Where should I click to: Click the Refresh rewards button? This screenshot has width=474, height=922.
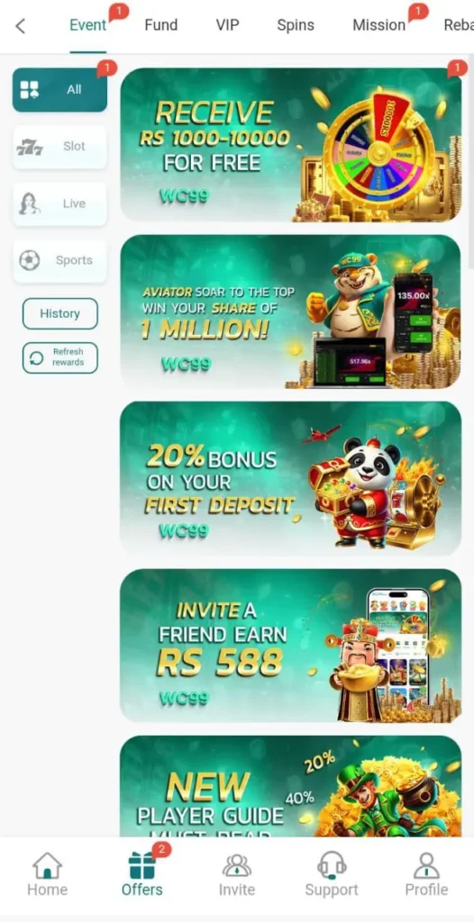pos(60,357)
